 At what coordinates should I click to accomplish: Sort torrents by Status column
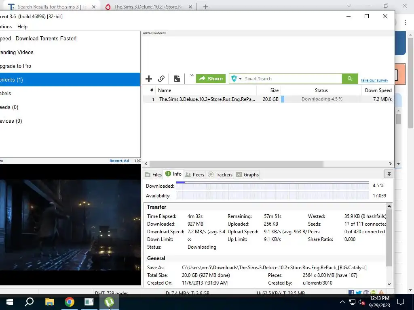coord(321,90)
